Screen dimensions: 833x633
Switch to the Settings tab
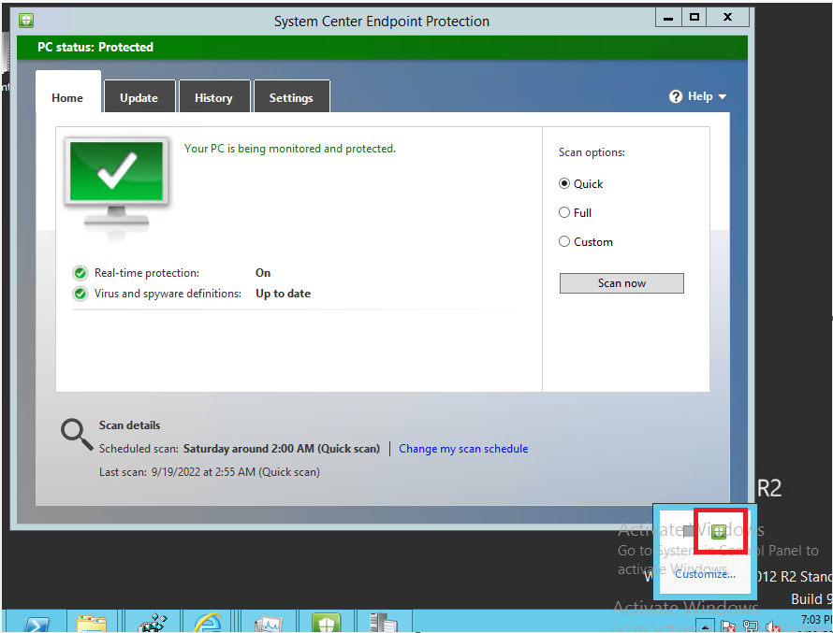point(291,96)
